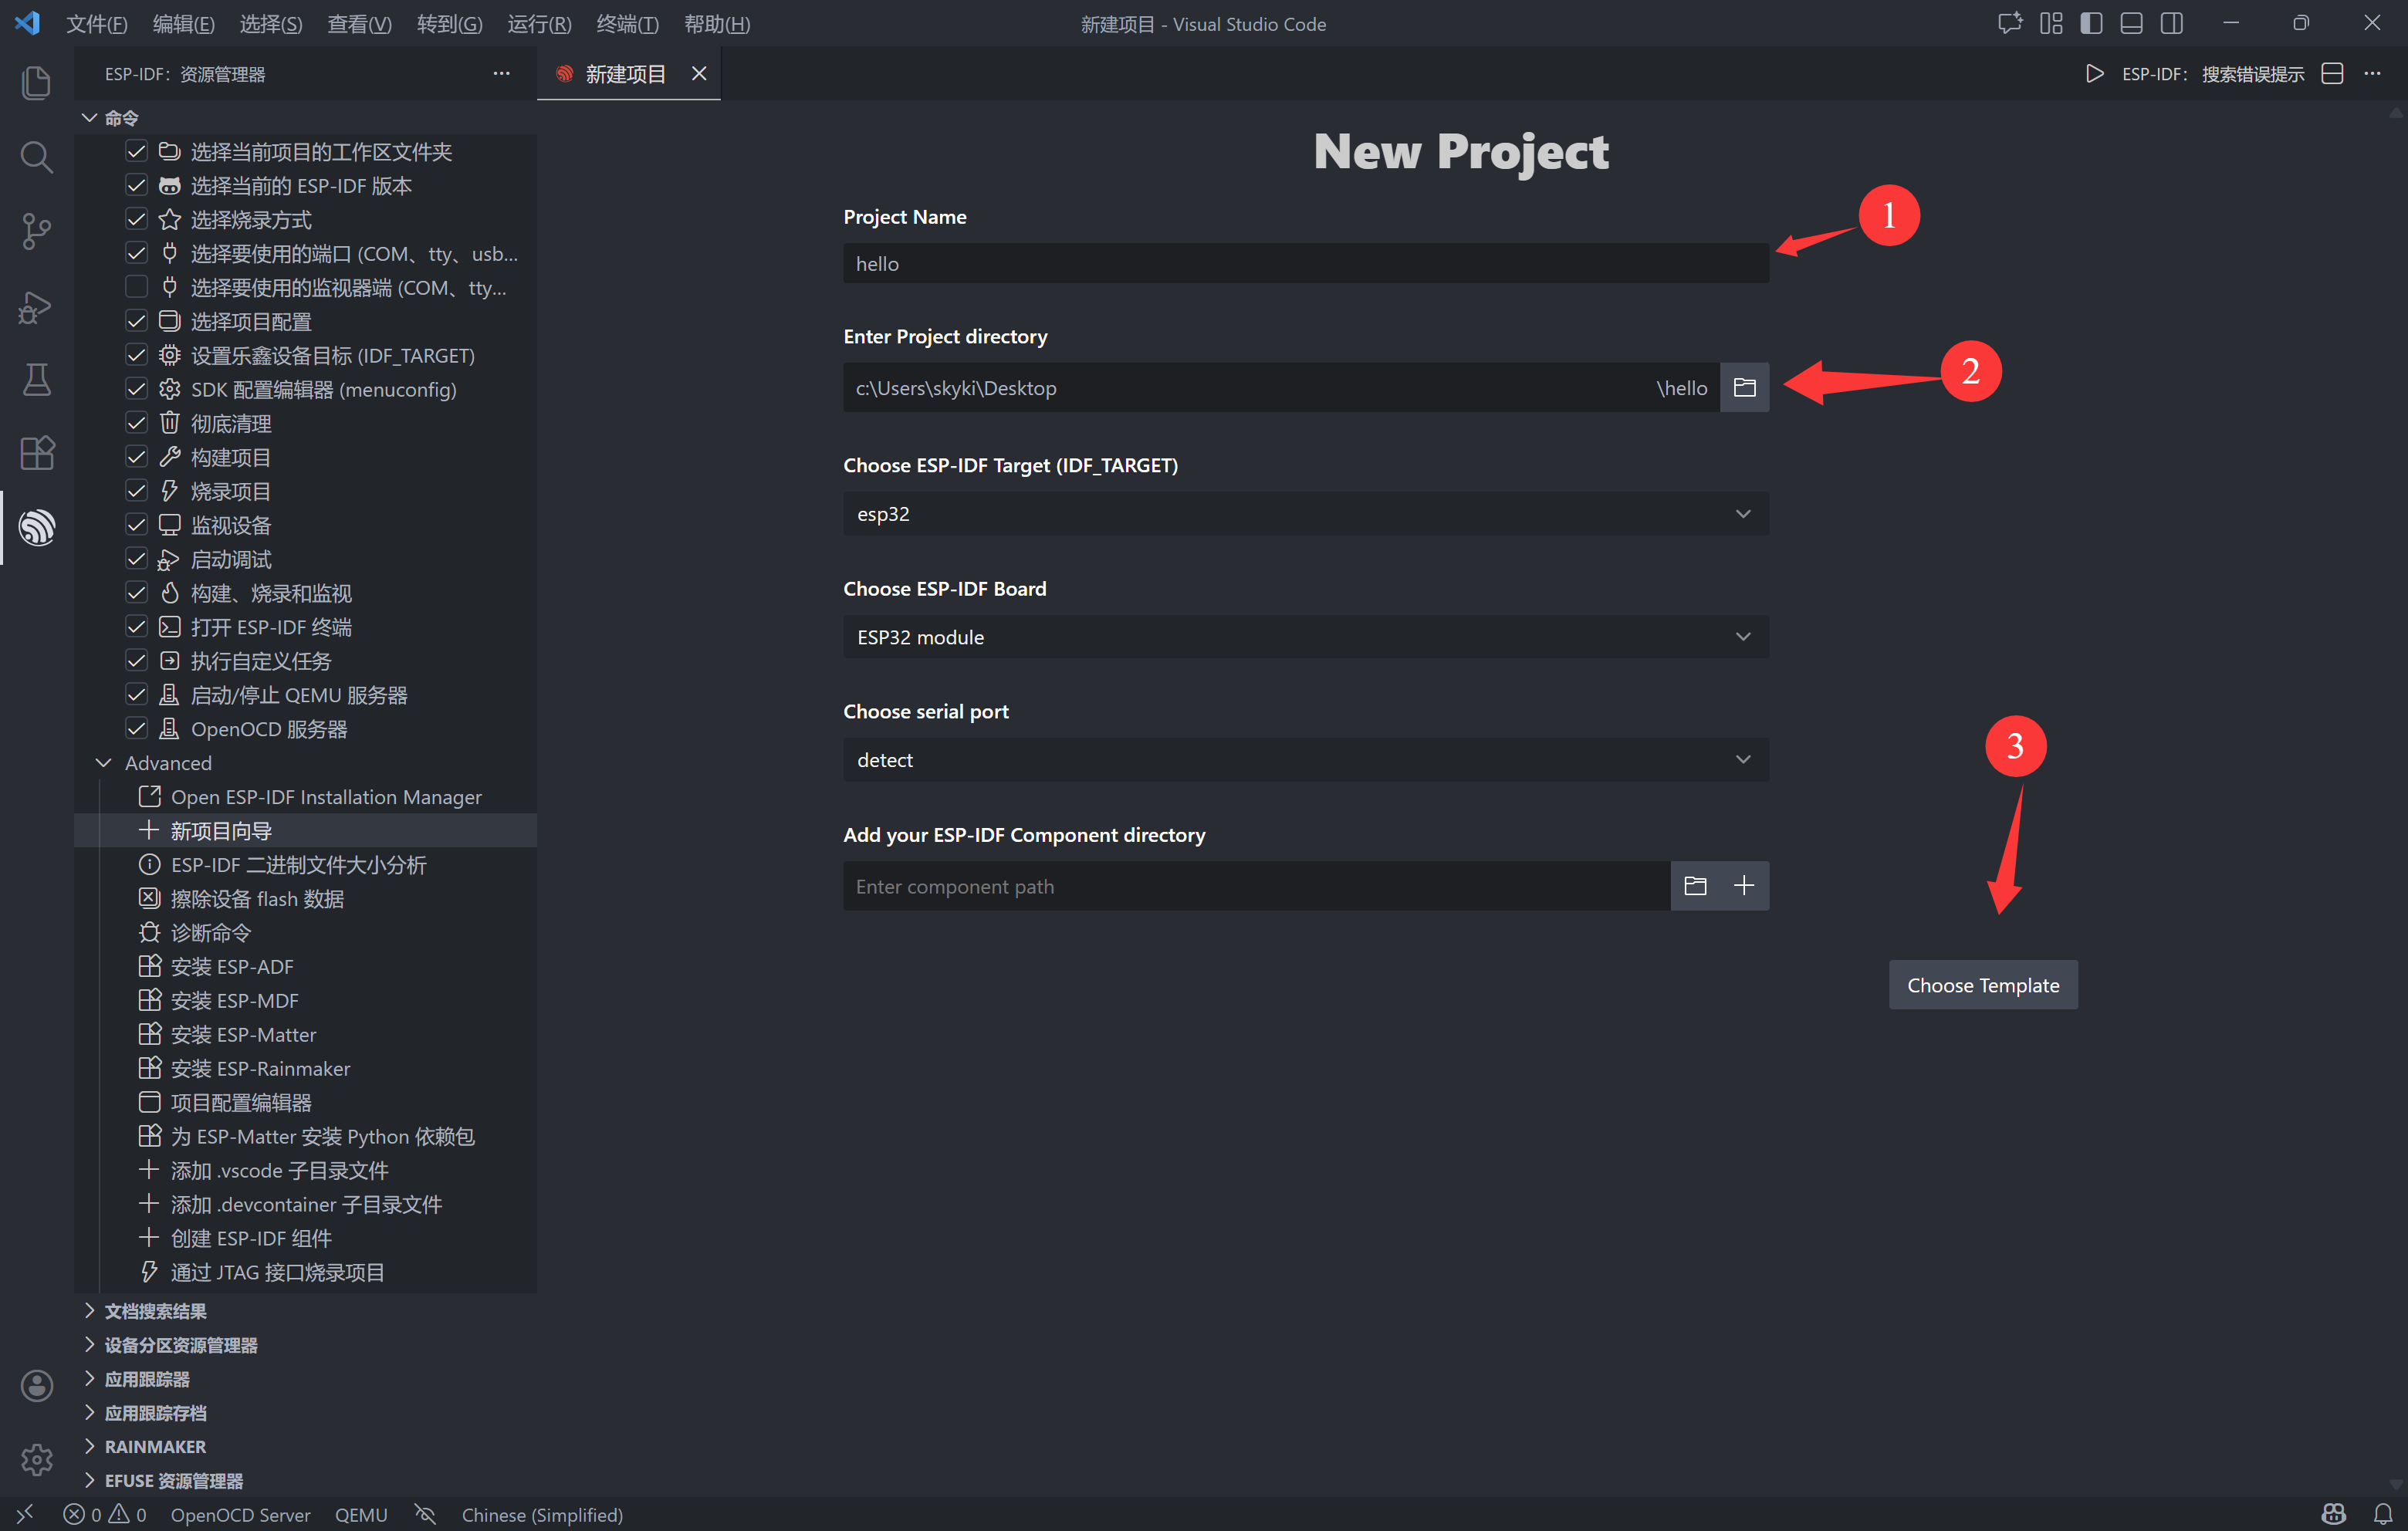The image size is (2408, 1531).
Task: Toggle checkbox for 选择烧录方式
Action: (136, 219)
